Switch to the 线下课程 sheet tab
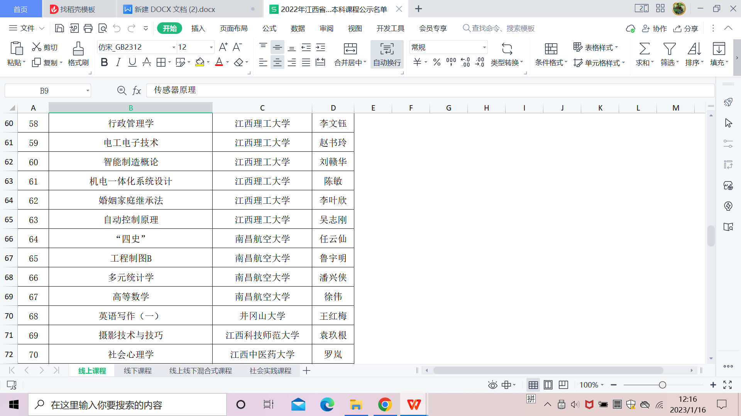The width and height of the screenshot is (741, 416). click(138, 371)
